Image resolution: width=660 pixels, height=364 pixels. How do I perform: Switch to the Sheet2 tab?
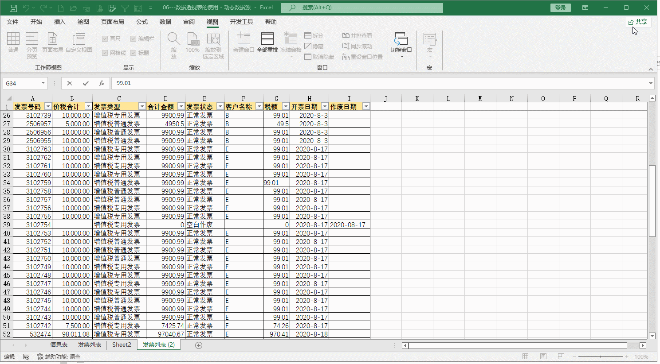click(122, 345)
